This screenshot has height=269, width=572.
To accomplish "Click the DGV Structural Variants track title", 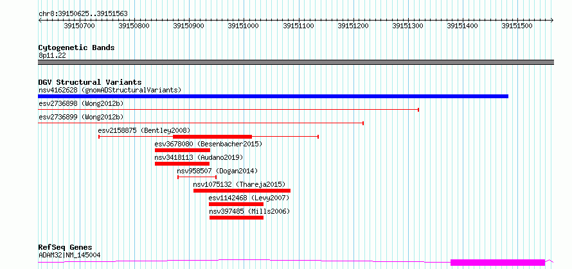I will (x=90, y=82).
